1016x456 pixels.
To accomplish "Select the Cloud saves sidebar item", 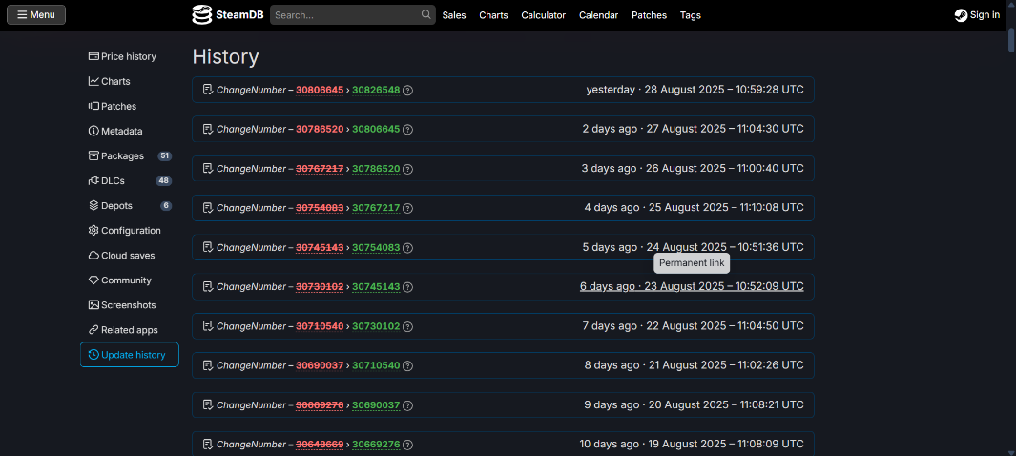I will pos(128,255).
